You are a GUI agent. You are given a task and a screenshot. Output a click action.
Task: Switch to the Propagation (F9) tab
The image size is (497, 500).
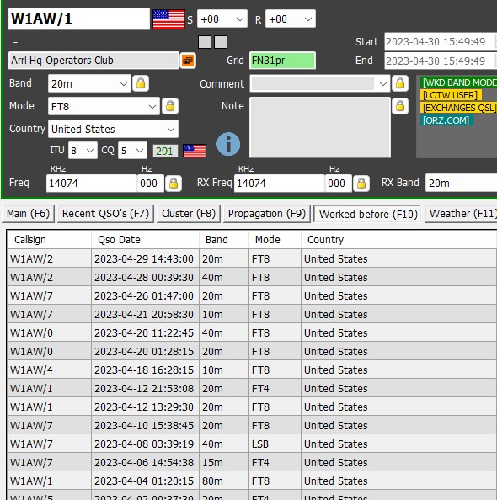point(267,214)
